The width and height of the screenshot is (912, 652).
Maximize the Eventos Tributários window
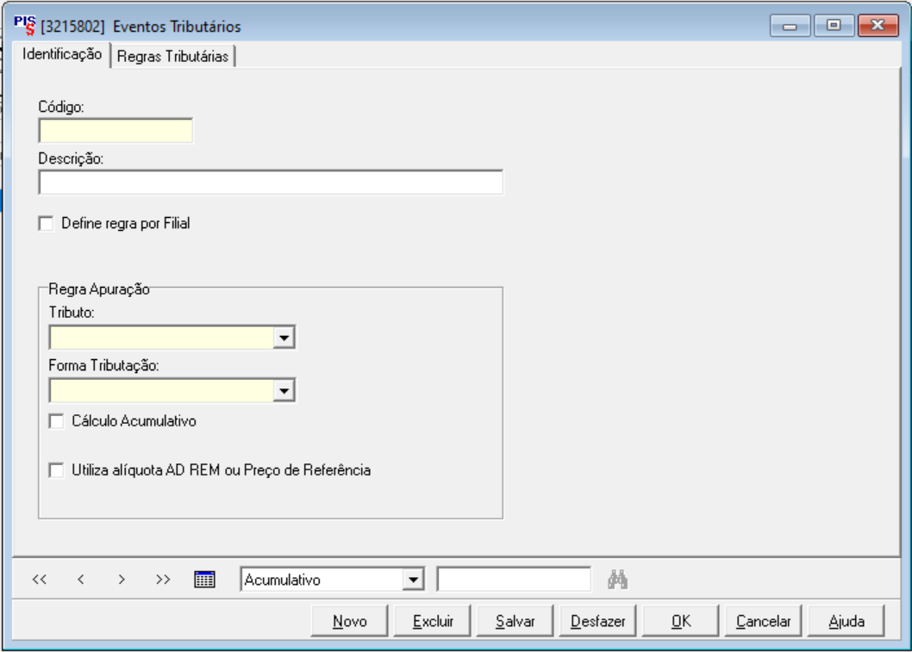click(x=834, y=26)
